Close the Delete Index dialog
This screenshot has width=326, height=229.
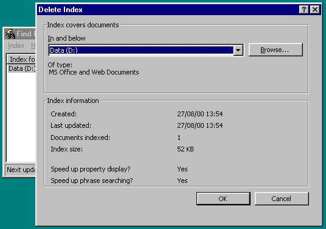315,9
